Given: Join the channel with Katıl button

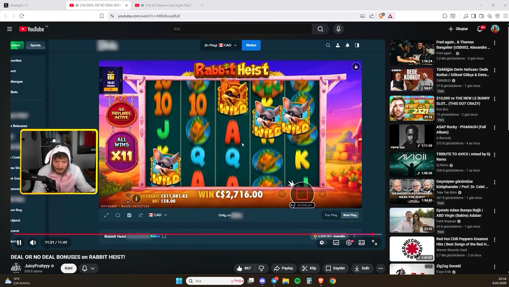Looking at the screenshot, I should click(69, 268).
